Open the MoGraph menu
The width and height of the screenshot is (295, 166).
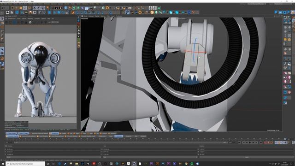tap(47, 4)
